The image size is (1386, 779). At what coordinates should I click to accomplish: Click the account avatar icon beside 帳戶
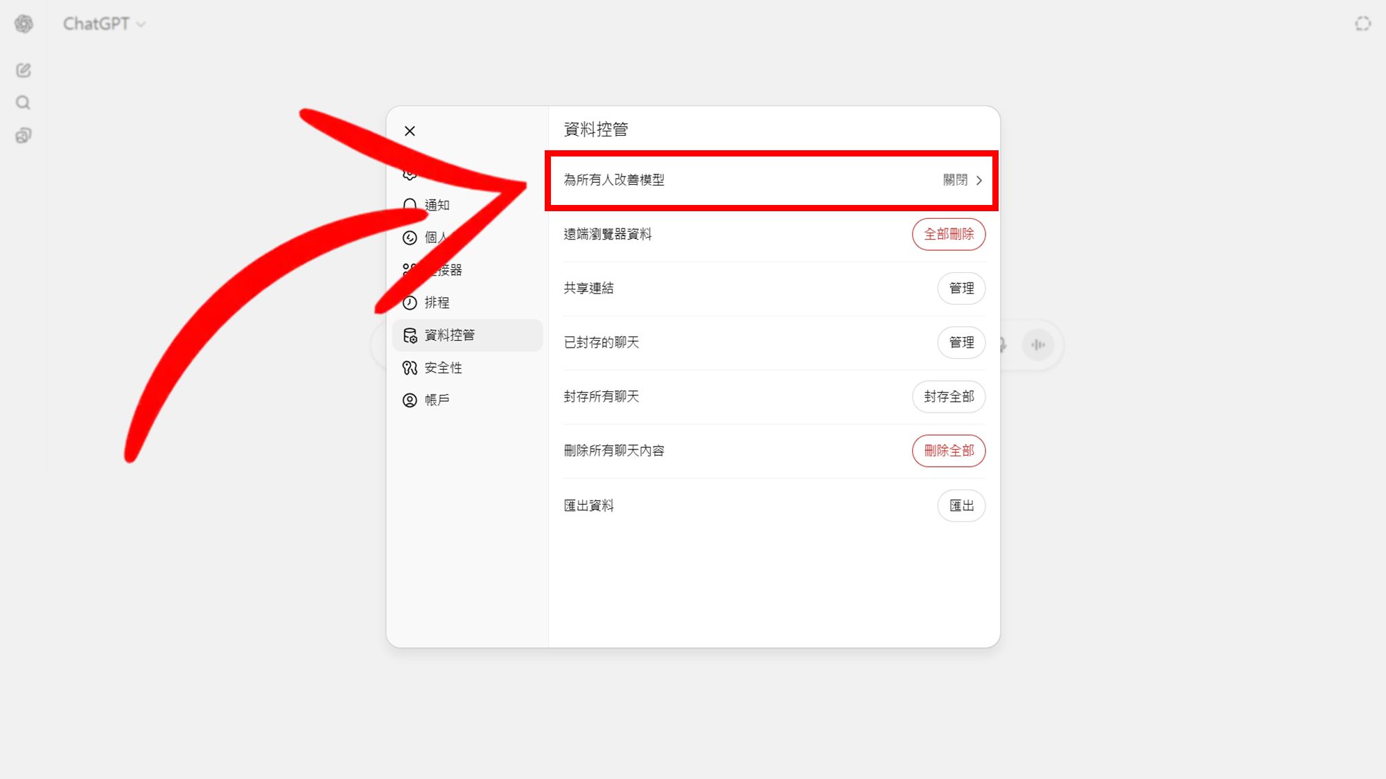point(410,400)
